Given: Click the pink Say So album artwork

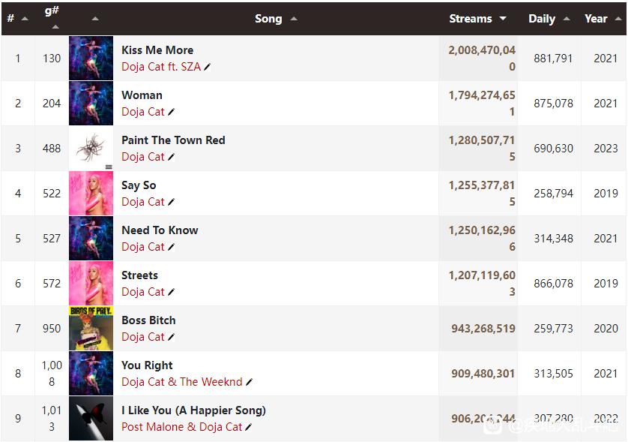Looking at the screenshot, I should coord(91,194).
